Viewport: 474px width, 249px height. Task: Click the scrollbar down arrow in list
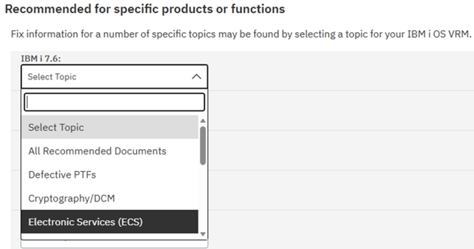click(x=203, y=234)
